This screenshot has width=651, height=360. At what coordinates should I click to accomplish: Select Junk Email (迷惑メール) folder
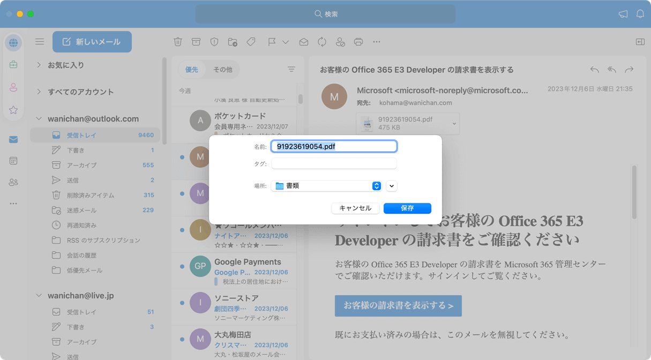[x=96, y=210]
